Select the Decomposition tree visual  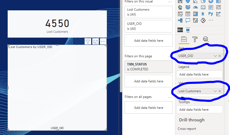coord(180,20)
